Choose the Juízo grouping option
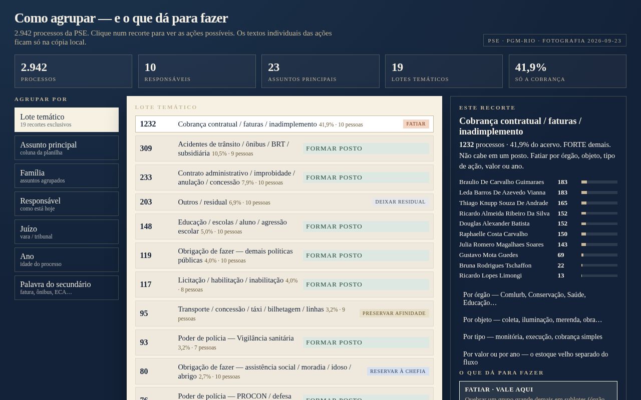Image resolution: width=641 pixels, height=400 pixels. pyautogui.click(x=67, y=232)
